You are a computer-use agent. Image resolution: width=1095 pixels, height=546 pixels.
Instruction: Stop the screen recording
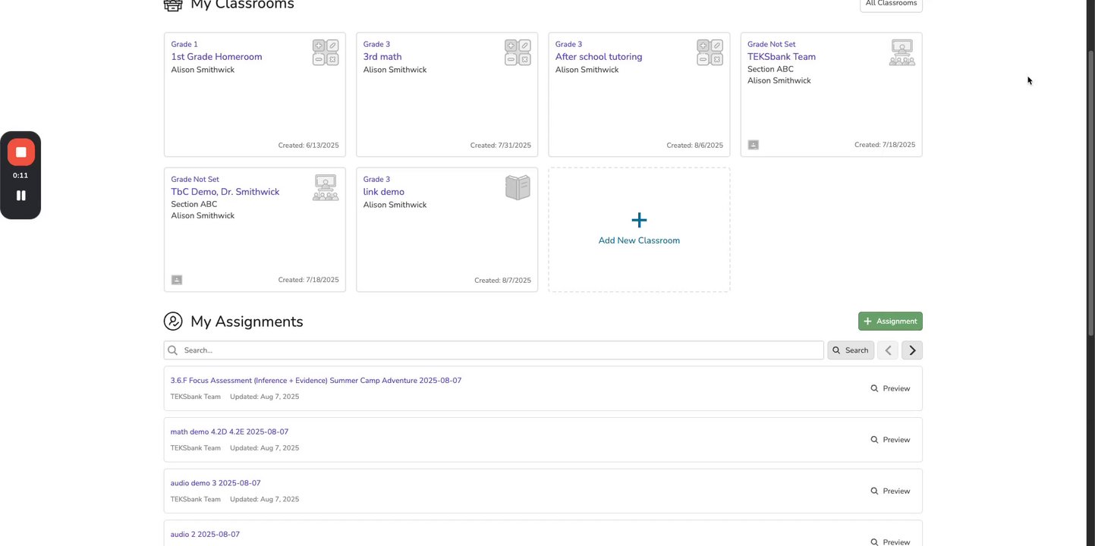click(20, 152)
